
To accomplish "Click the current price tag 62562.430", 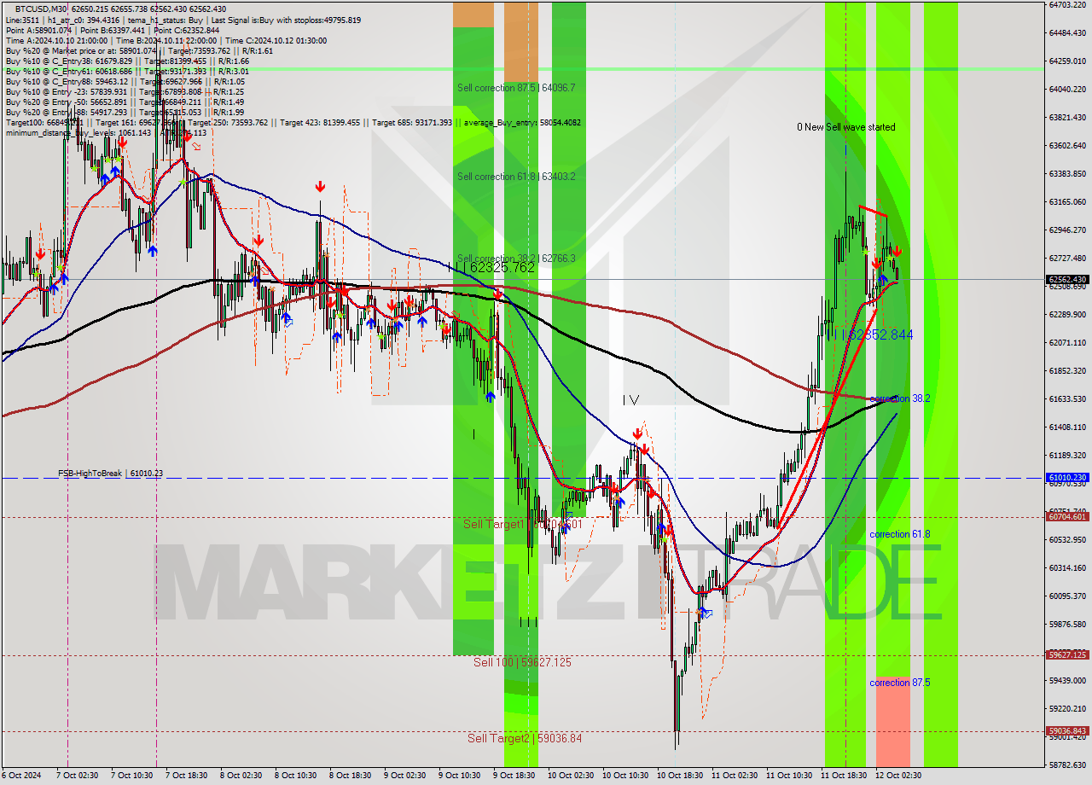I will click(1067, 279).
